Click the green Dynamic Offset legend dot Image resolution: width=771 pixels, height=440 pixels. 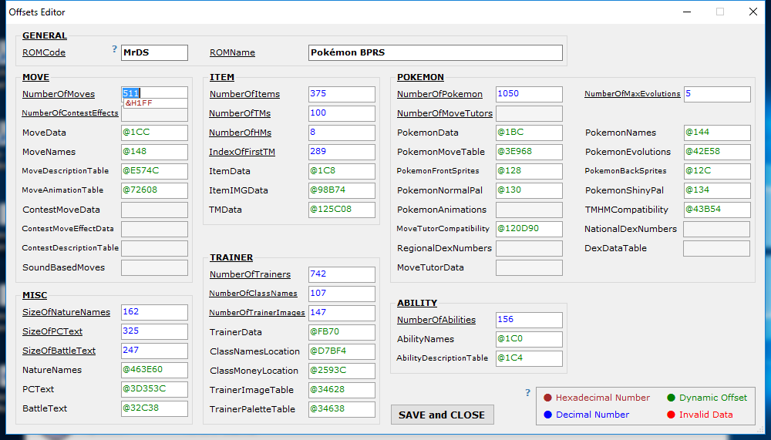[x=671, y=398]
